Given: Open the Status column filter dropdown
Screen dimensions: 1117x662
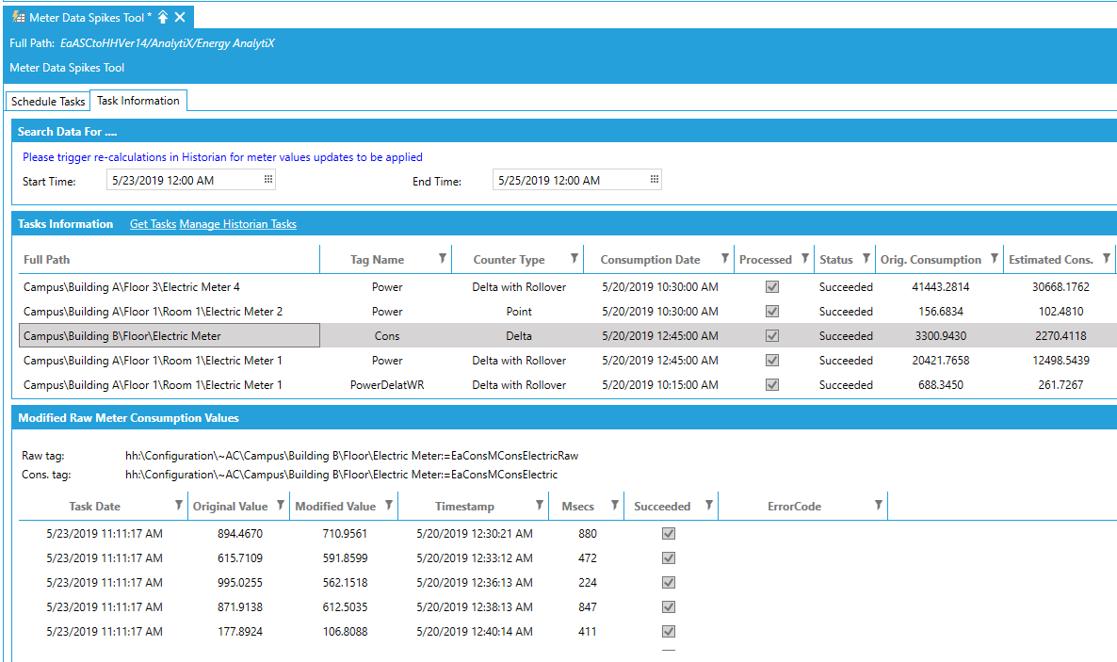Looking at the screenshot, I should point(866,258).
